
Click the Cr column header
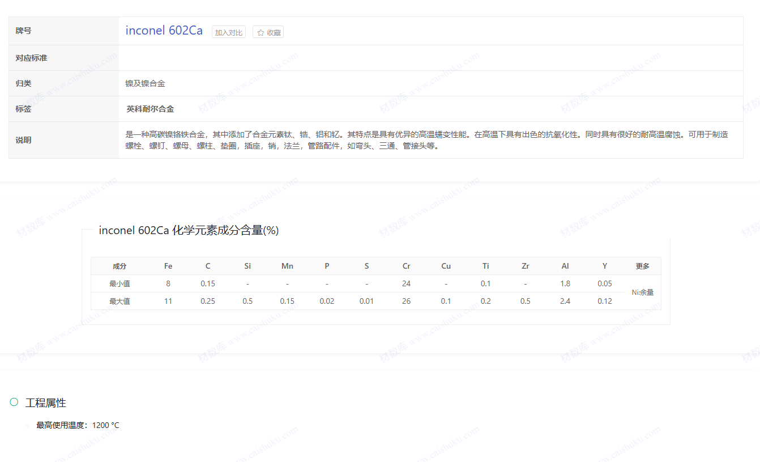click(x=406, y=266)
